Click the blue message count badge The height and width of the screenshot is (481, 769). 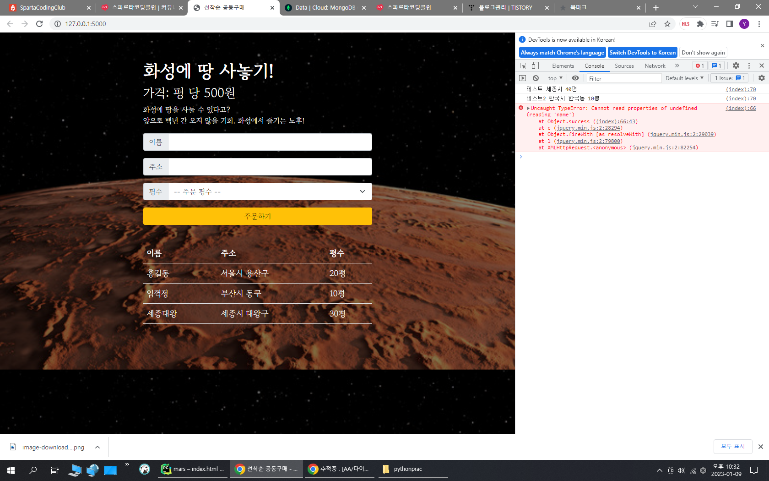(x=717, y=66)
